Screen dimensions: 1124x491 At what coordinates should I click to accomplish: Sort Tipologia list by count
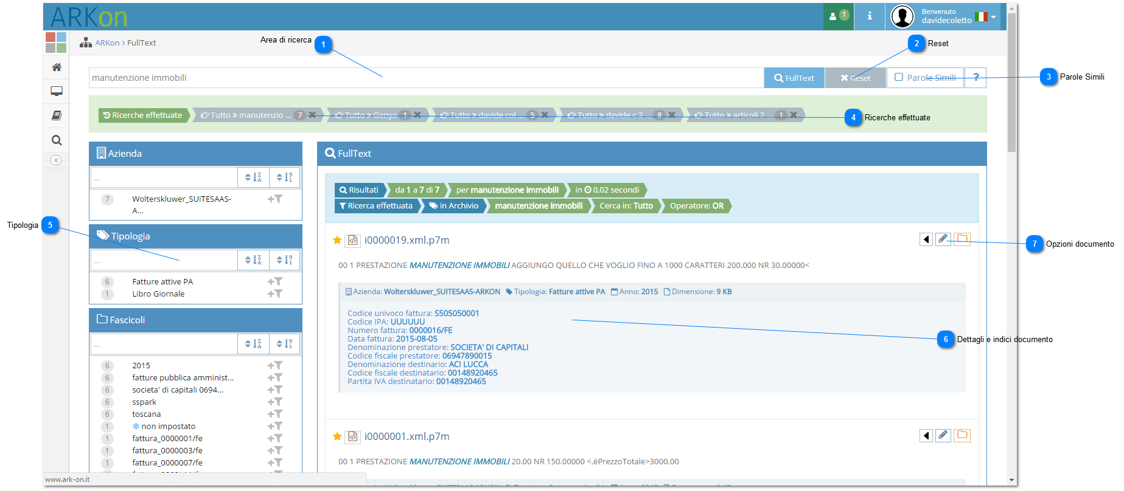point(284,260)
